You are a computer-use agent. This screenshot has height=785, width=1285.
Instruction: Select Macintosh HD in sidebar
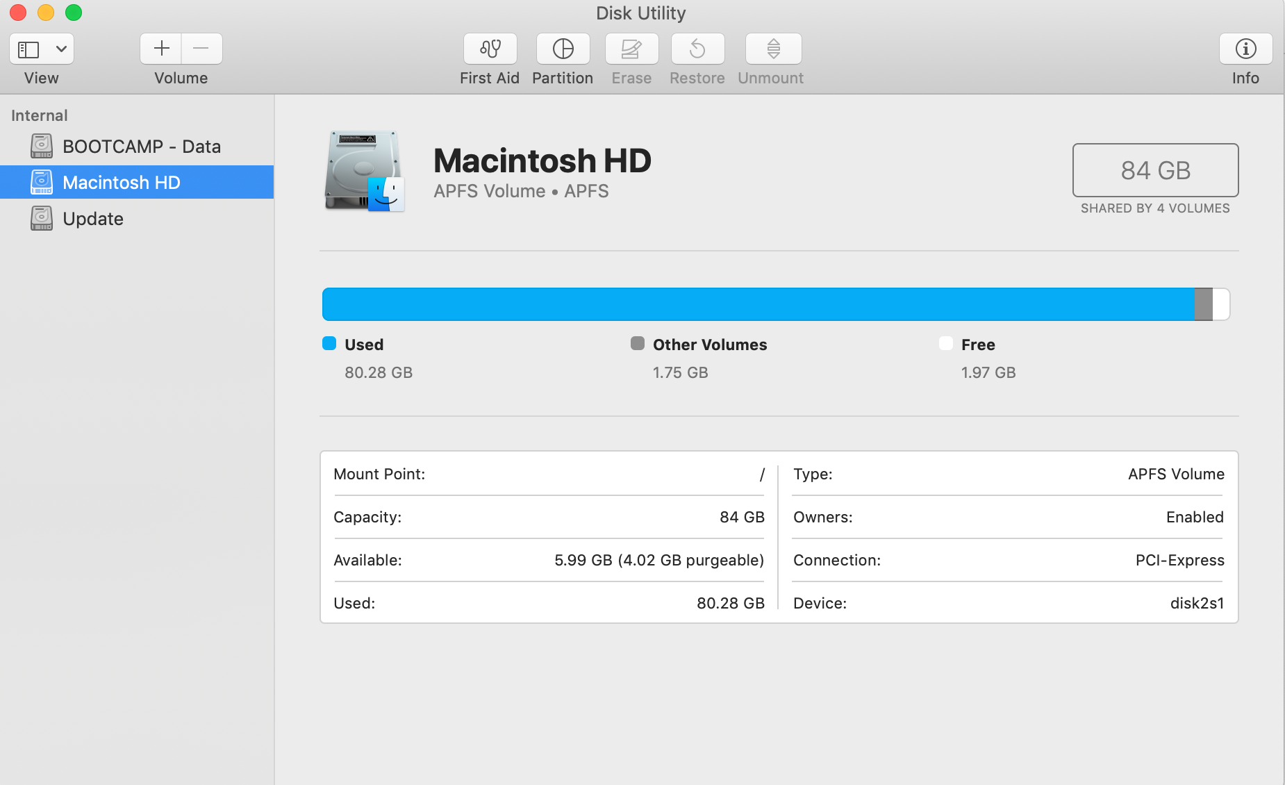pos(137,182)
